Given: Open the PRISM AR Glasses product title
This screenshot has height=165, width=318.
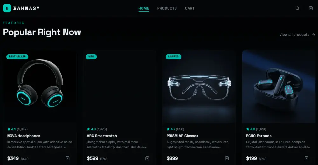Looking at the screenshot, I should [182, 136].
